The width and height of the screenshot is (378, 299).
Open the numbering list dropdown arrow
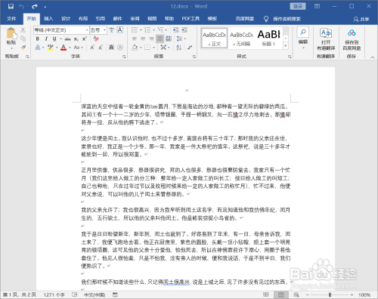coord(153,30)
